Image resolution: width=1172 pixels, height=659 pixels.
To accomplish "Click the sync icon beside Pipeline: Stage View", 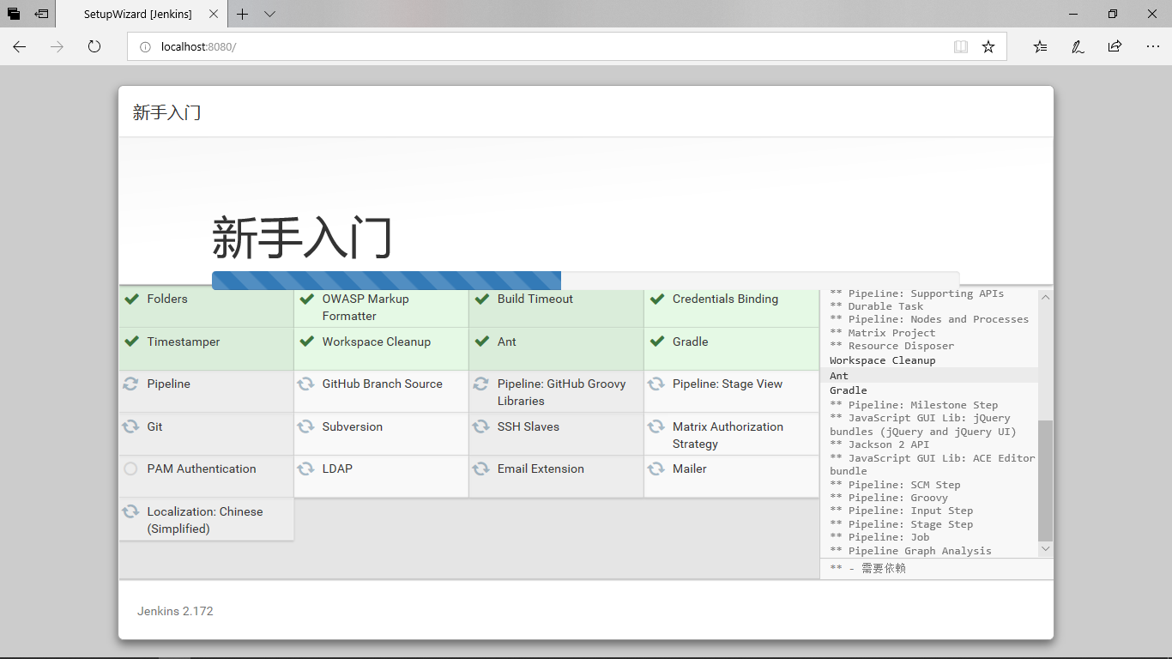I will [655, 384].
